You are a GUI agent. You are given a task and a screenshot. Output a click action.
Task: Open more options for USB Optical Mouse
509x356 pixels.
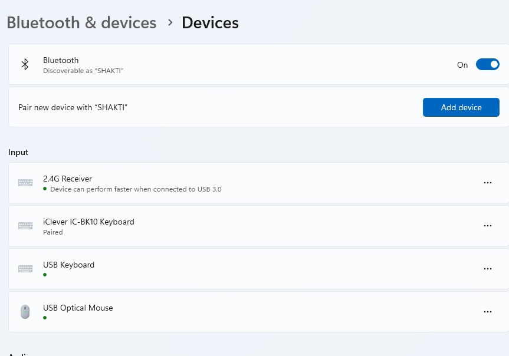488,312
